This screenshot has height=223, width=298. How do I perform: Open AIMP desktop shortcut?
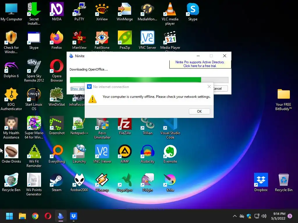125,154
